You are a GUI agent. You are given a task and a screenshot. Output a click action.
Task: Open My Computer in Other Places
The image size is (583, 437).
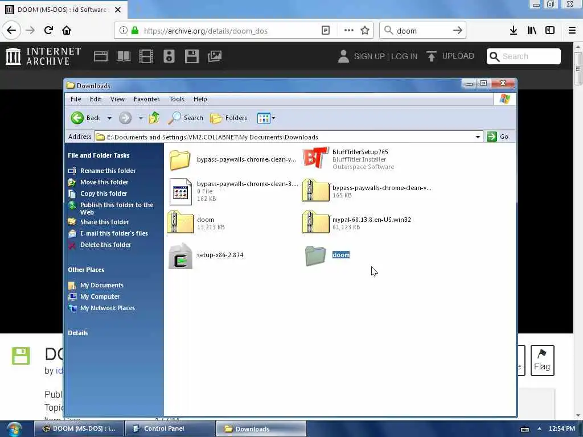[x=100, y=296]
